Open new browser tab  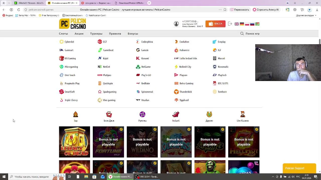pos(149,3)
